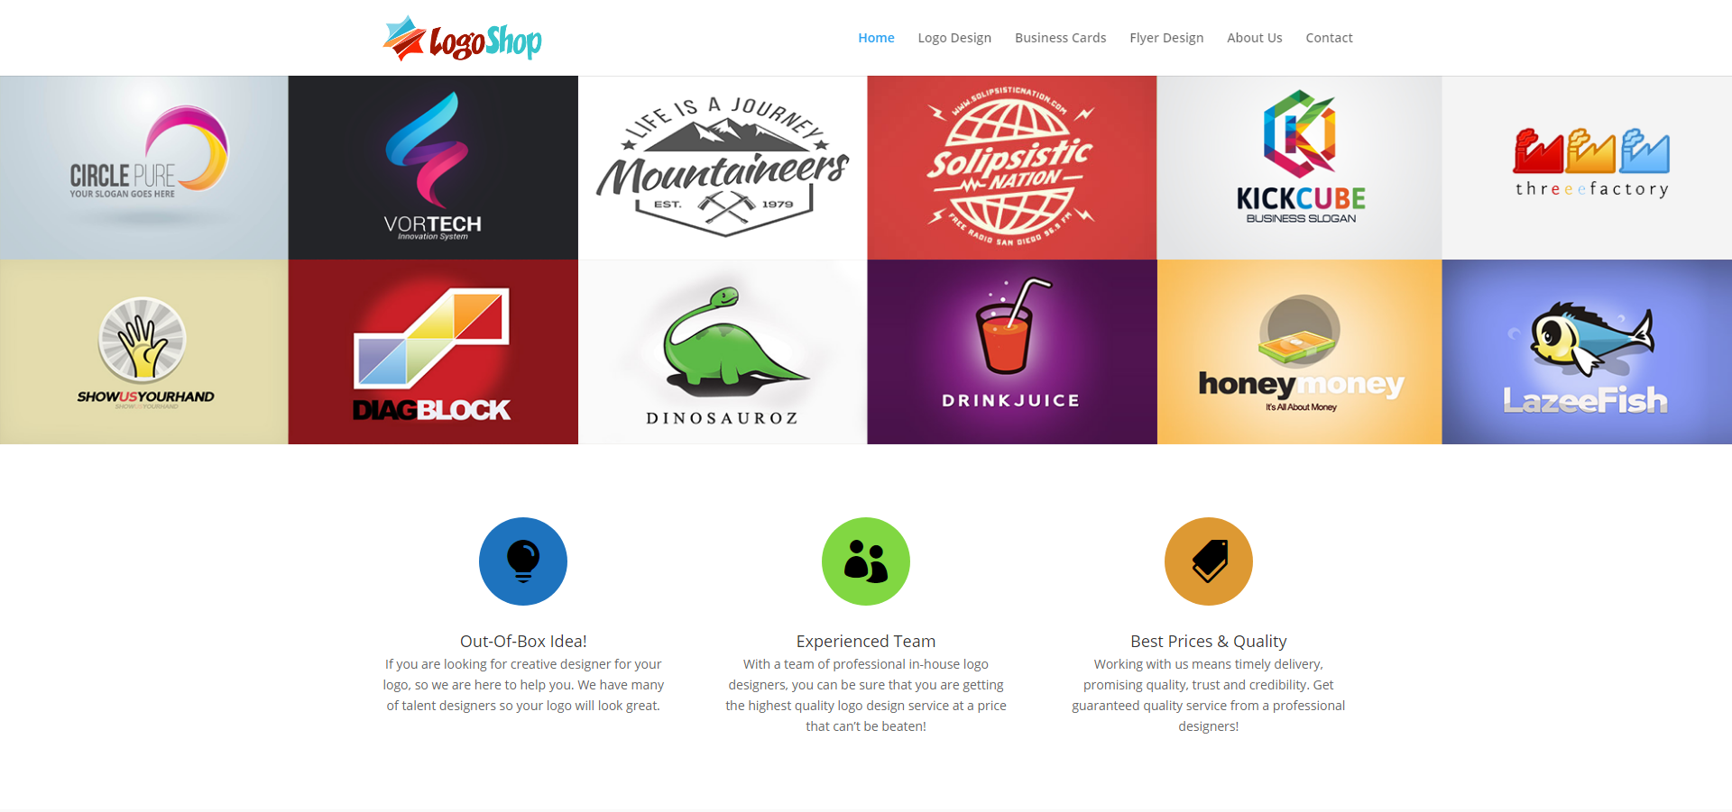Open the Circle Pure logo thumbnail
This screenshot has width=1732, height=812.
click(x=144, y=168)
